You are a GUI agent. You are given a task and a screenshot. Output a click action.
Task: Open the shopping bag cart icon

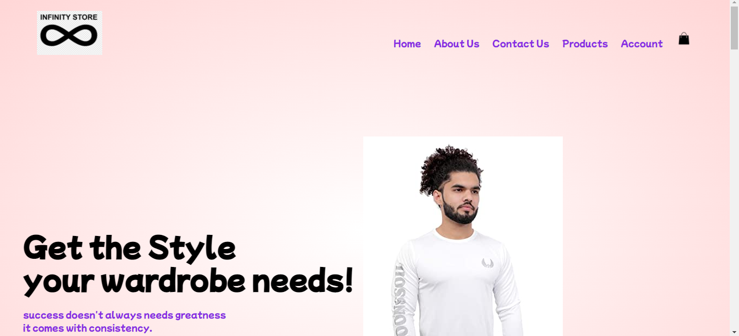coord(684,39)
